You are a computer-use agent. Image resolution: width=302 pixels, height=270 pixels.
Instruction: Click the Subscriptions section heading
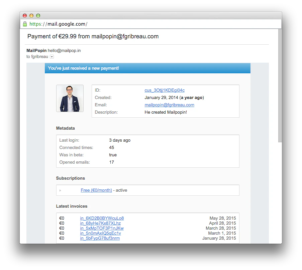(x=70, y=178)
